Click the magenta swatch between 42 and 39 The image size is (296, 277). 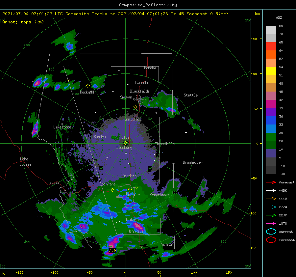point(271,104)
